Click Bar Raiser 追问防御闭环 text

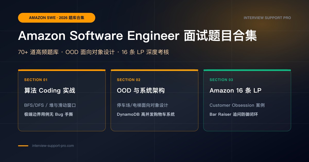234,114
